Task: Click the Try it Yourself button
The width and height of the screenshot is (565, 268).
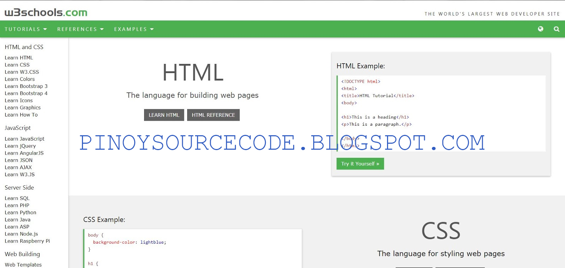Action: point(360,164)
